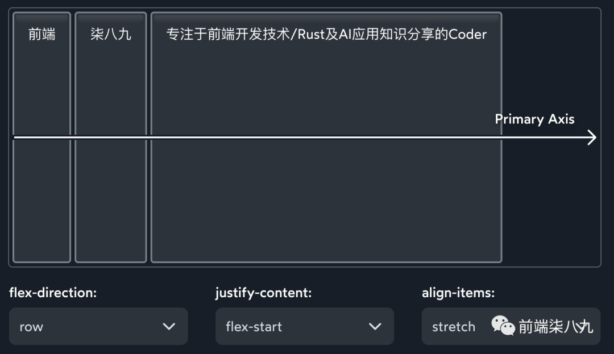Click the "flex-start" value text
This screenshot has width=614, height=354.
(x=254, y=327)
